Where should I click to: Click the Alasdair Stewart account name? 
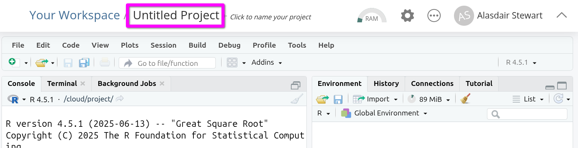(510, 16)
